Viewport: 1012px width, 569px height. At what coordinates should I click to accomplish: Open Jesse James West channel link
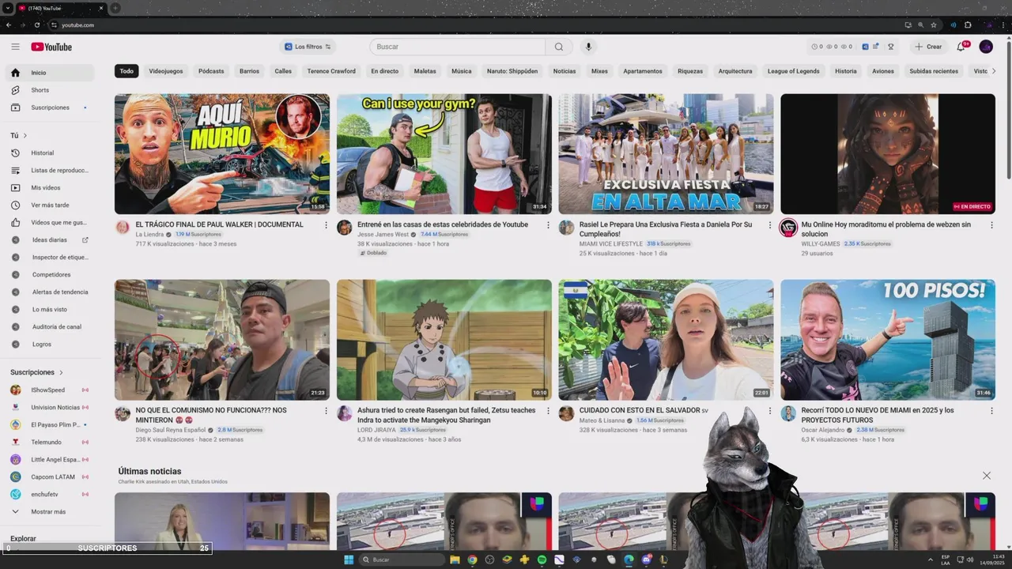[x=383, y=235]
